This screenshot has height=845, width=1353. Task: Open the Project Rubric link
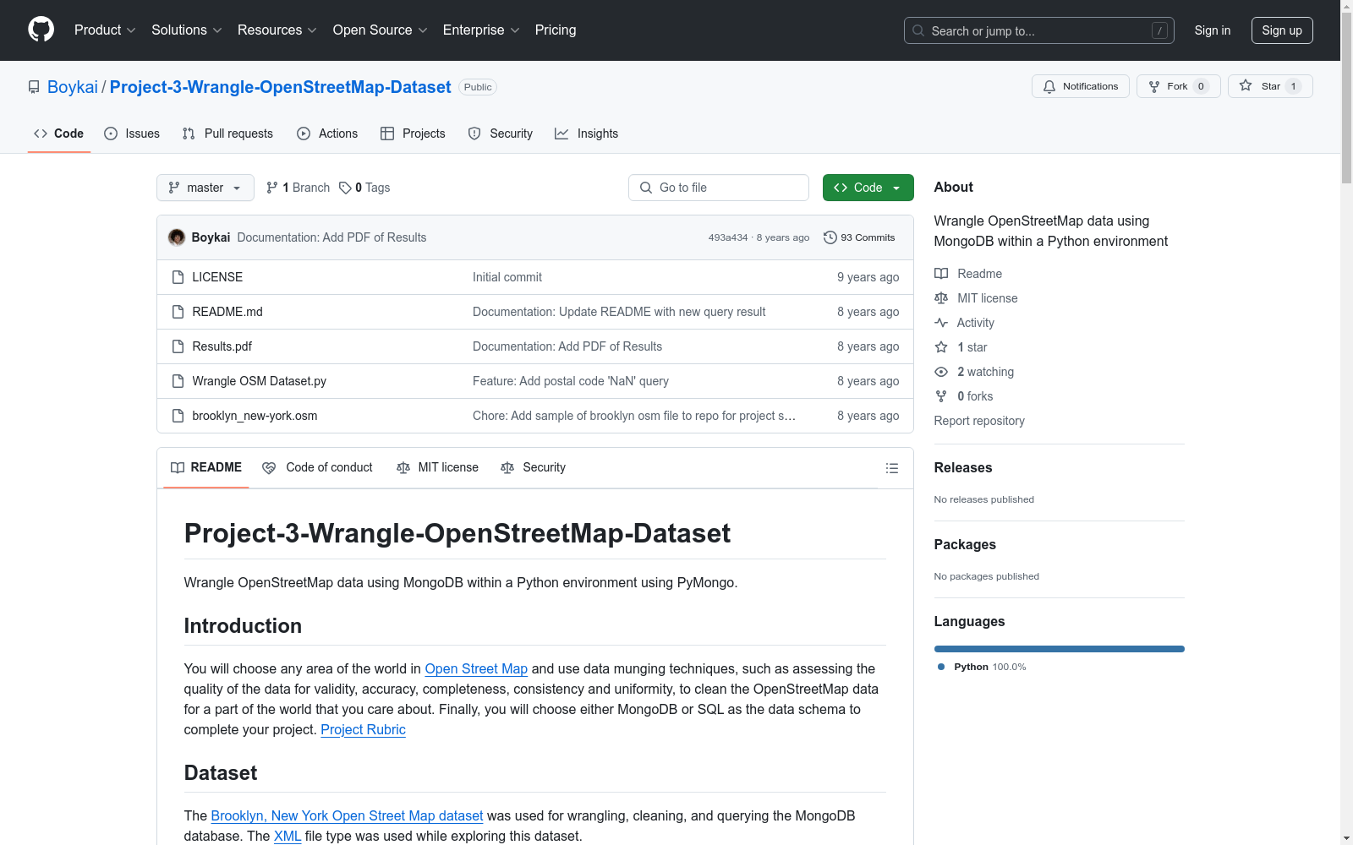click(x=363, y=729)
